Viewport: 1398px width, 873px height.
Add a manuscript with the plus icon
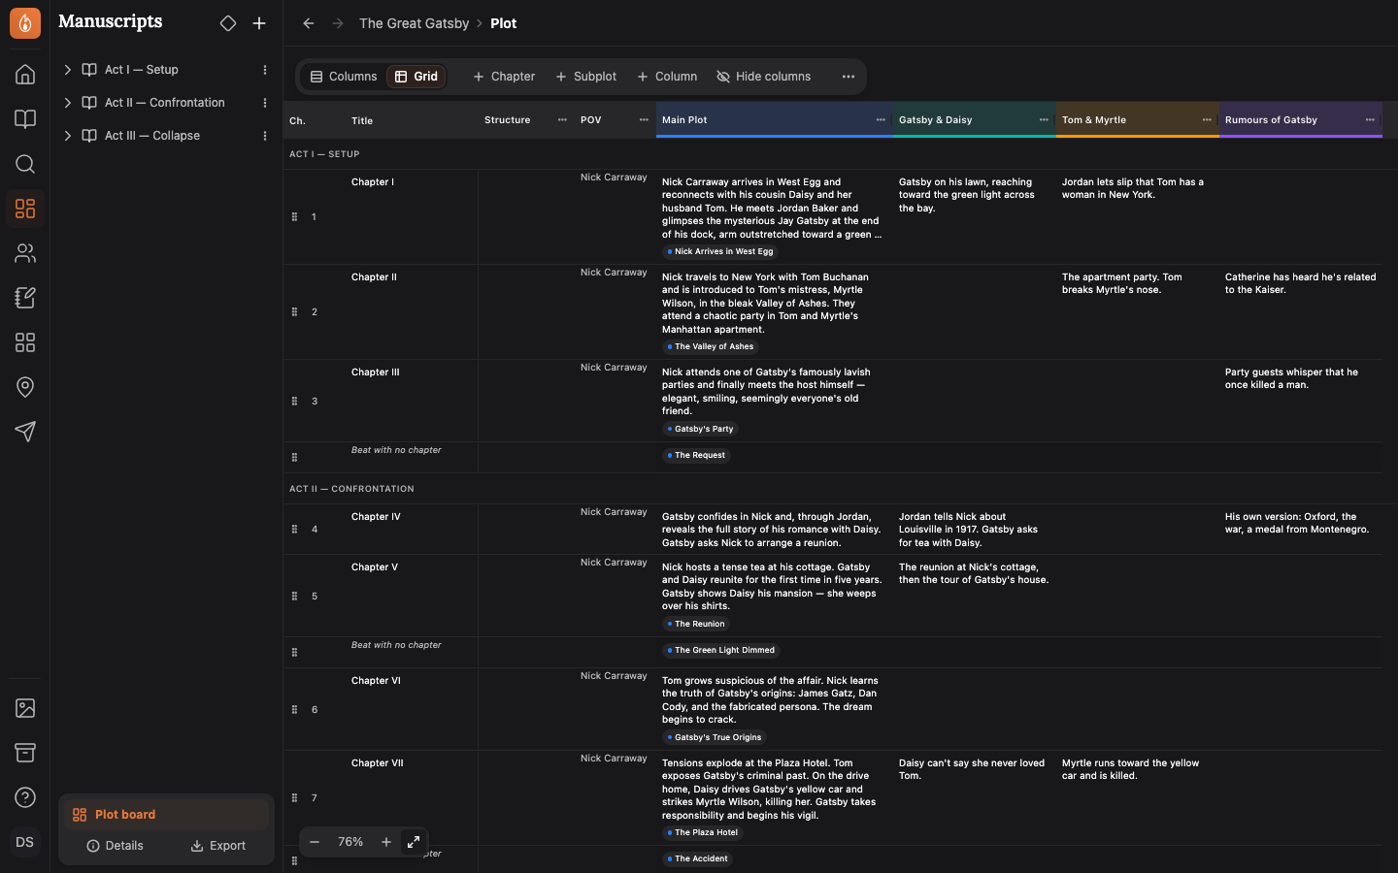click(259, 23)
